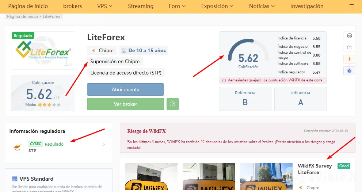The height and width of the screenshot is (192, 362).
Task: Open CYSEC regulation details chevron
Action: pyautogui.click(x=104, y=144)
